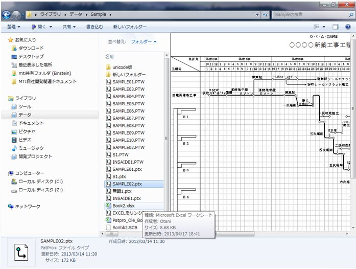Select ネットワーク in the navigation pane
The width and height of the screenshot is (356, 269).
tap(28, 207)
